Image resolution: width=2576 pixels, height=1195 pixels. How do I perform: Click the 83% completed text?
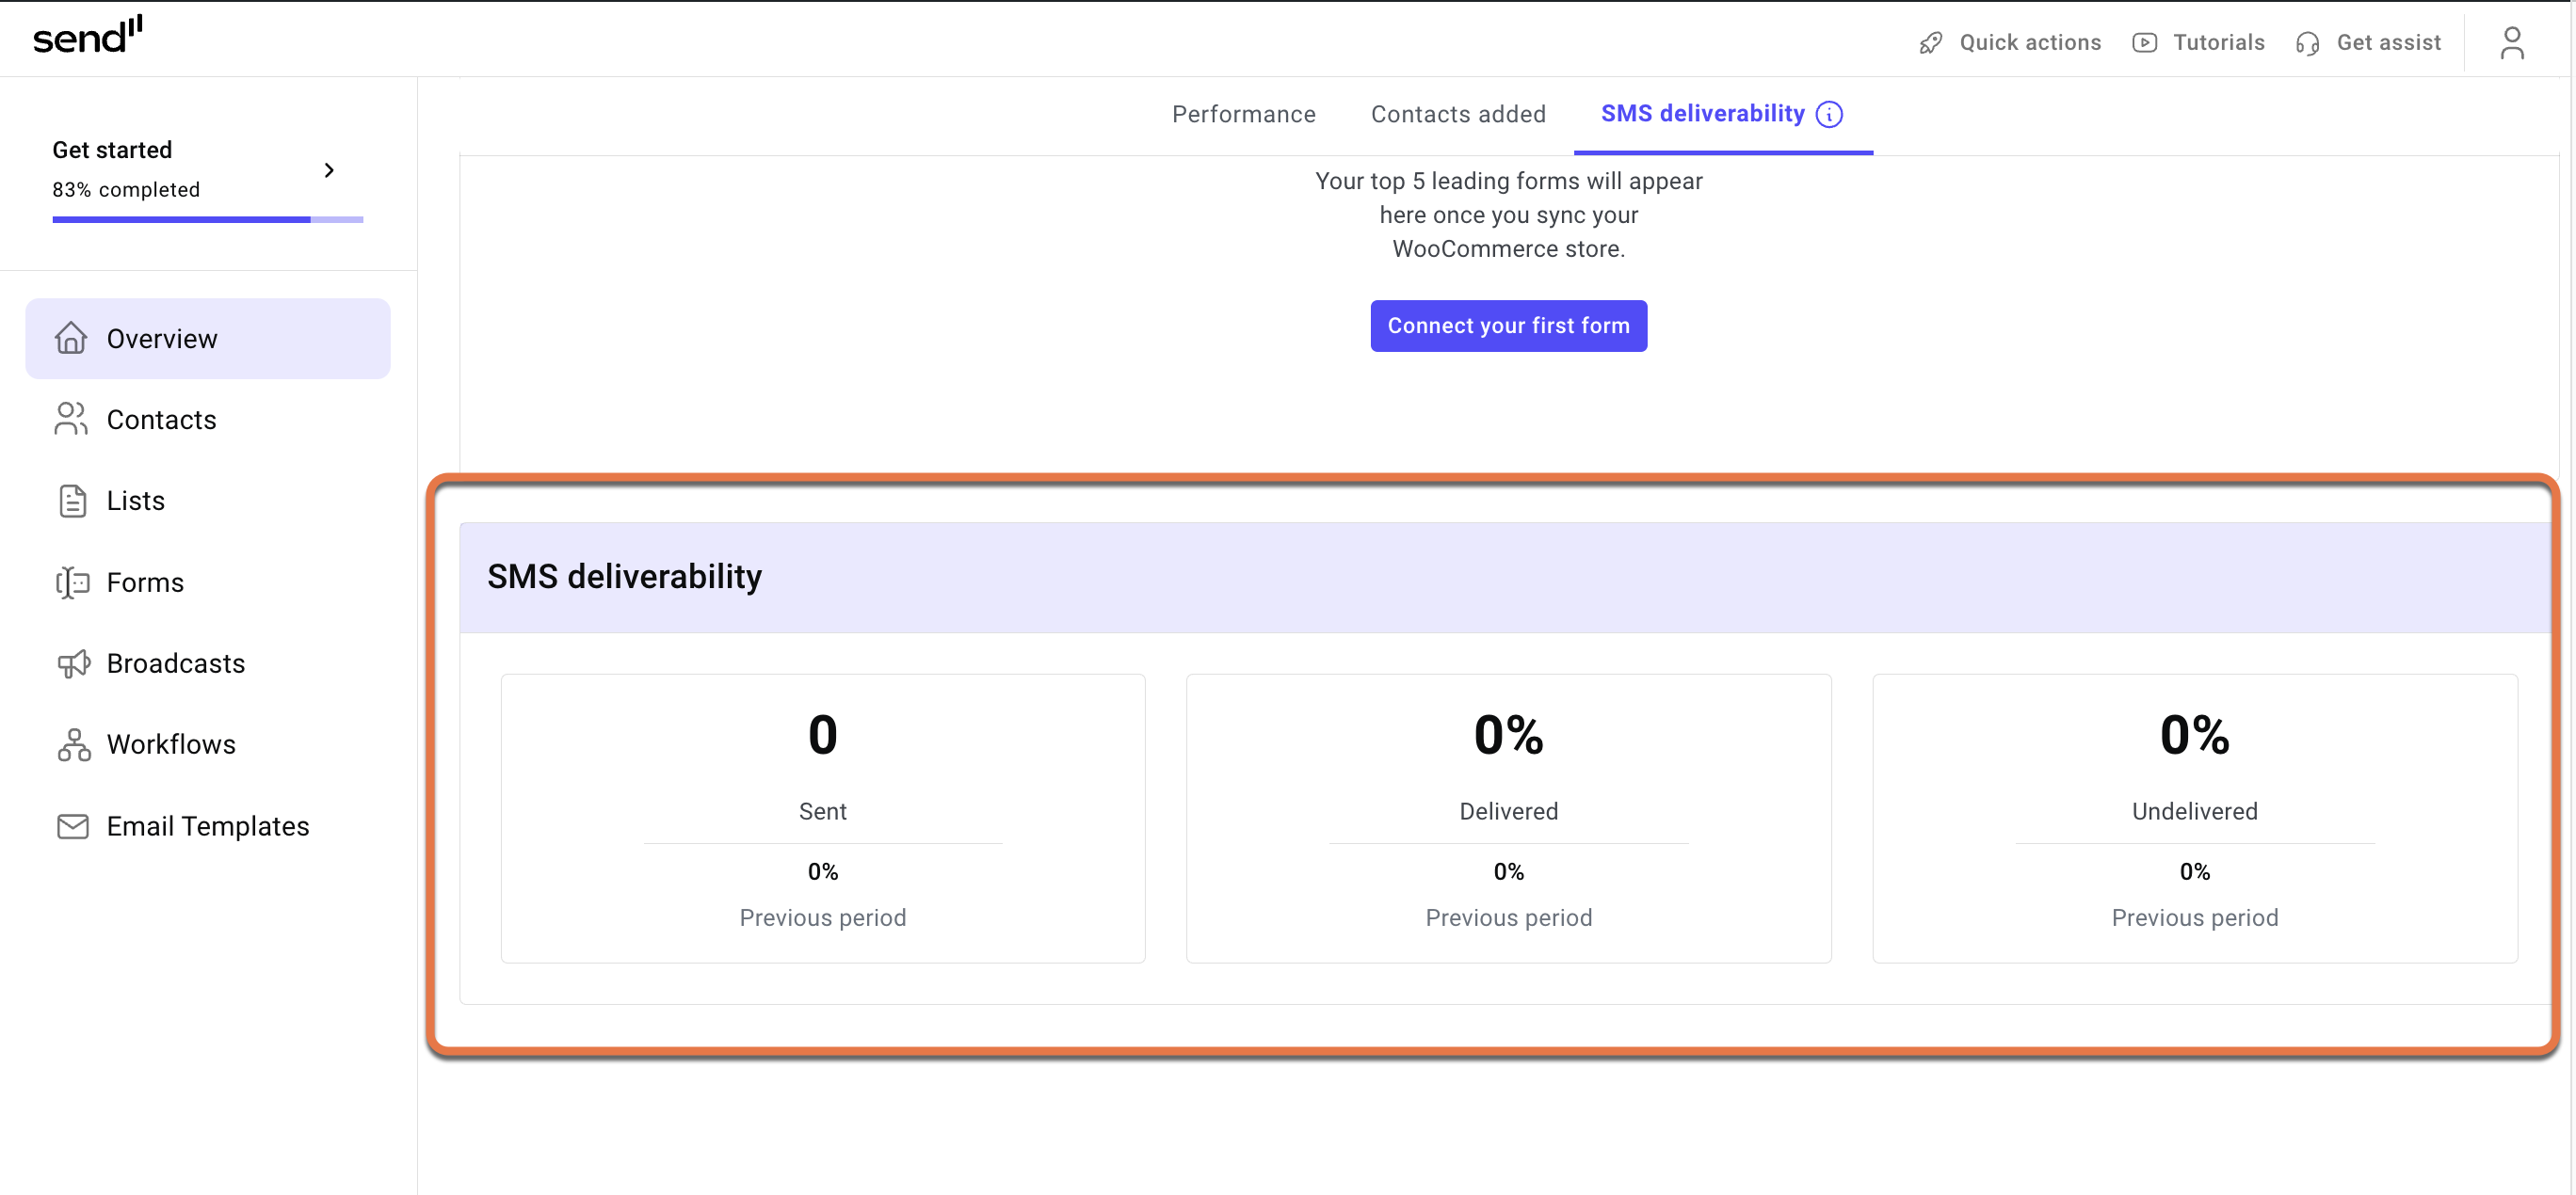click(x=126, y=190)
